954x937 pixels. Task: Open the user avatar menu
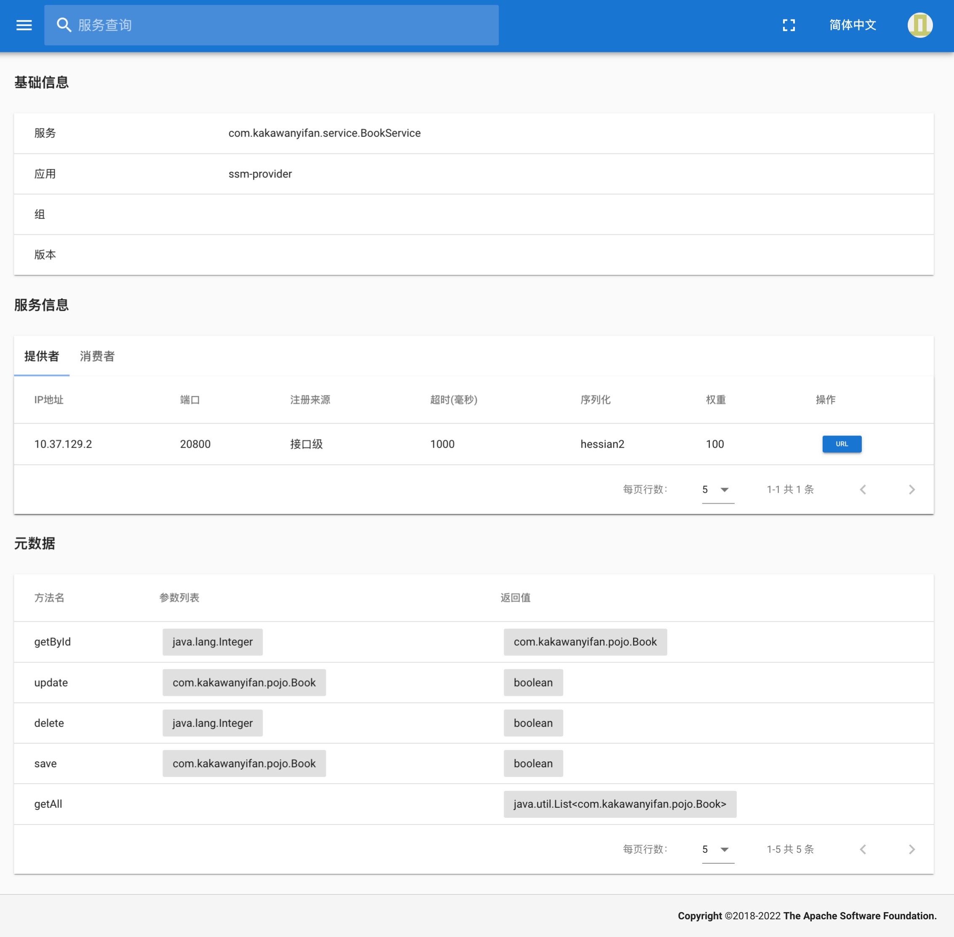(x=919, y=25)
